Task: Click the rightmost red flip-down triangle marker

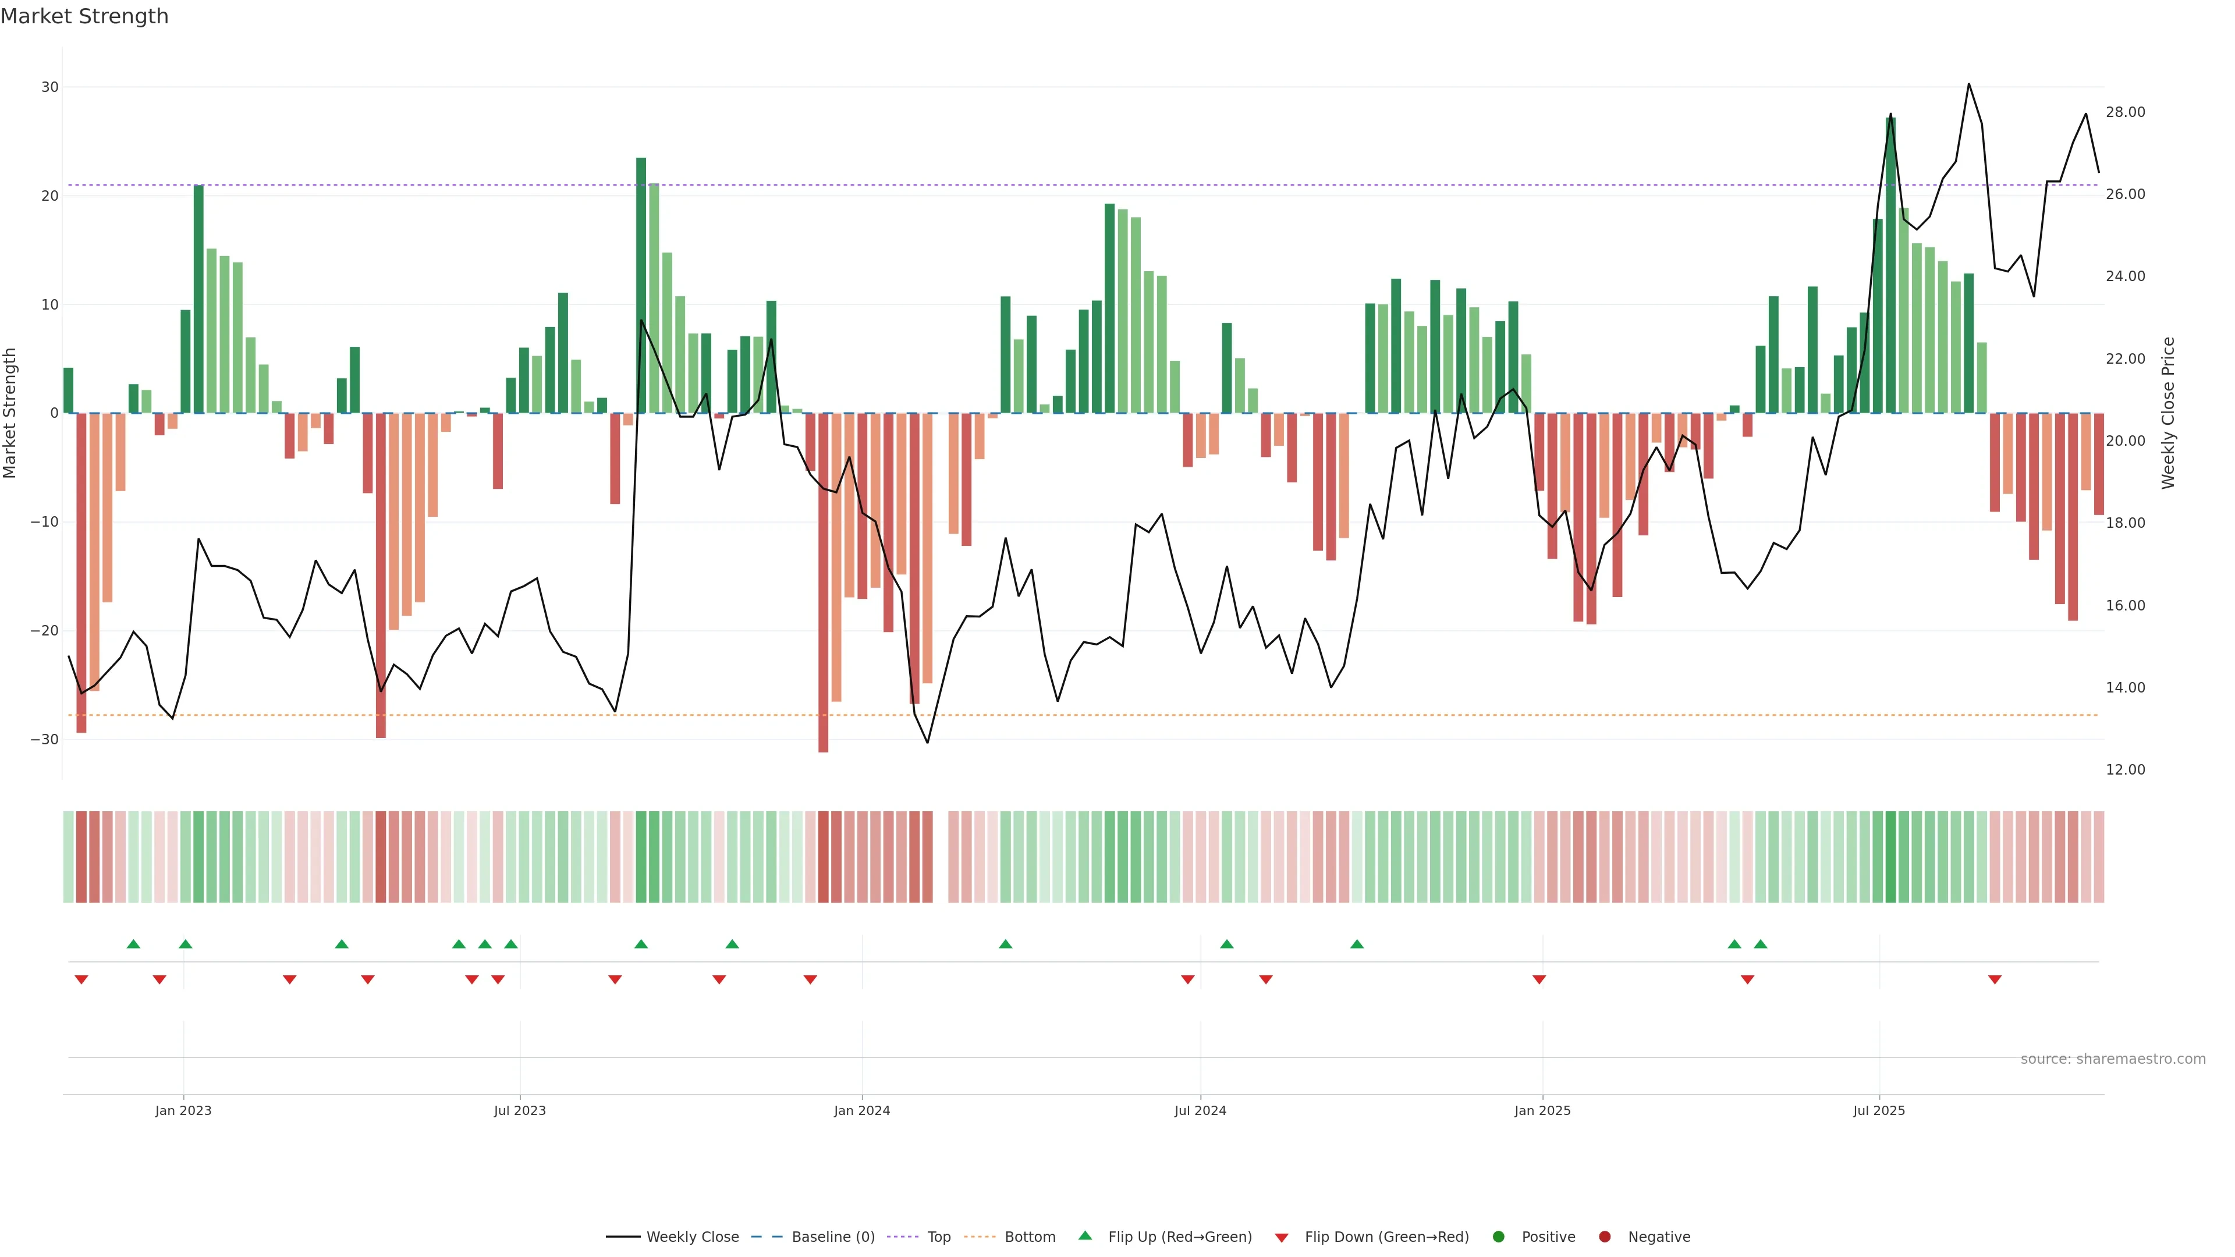Action: coord(1995,979)
